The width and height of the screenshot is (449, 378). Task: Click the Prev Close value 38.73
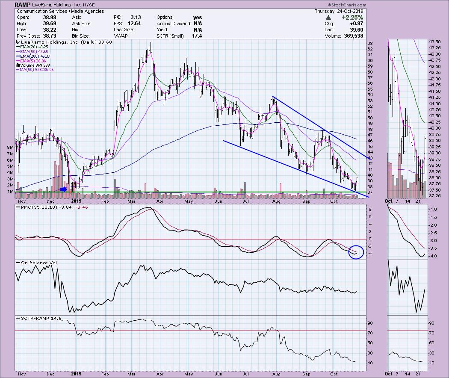click(49, 36)
